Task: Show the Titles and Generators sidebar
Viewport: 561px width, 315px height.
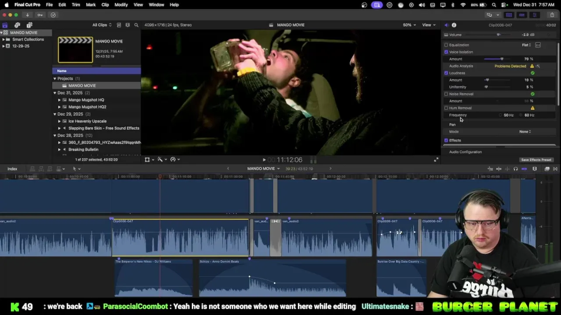Action: (x=29, y=25)
